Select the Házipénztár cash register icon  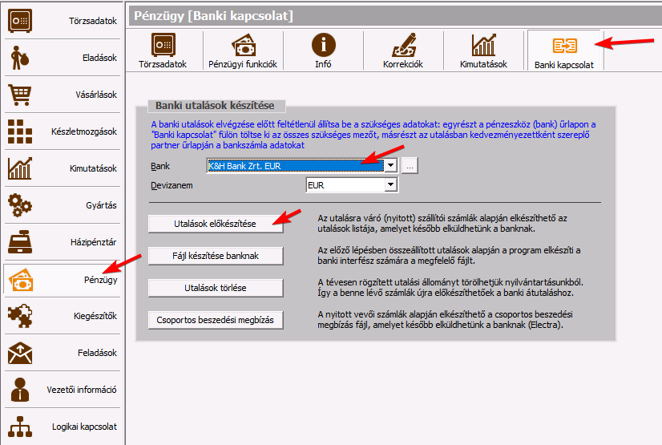tap(20, 241)
